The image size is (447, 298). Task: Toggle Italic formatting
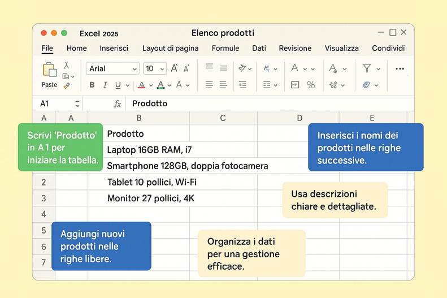105,85
